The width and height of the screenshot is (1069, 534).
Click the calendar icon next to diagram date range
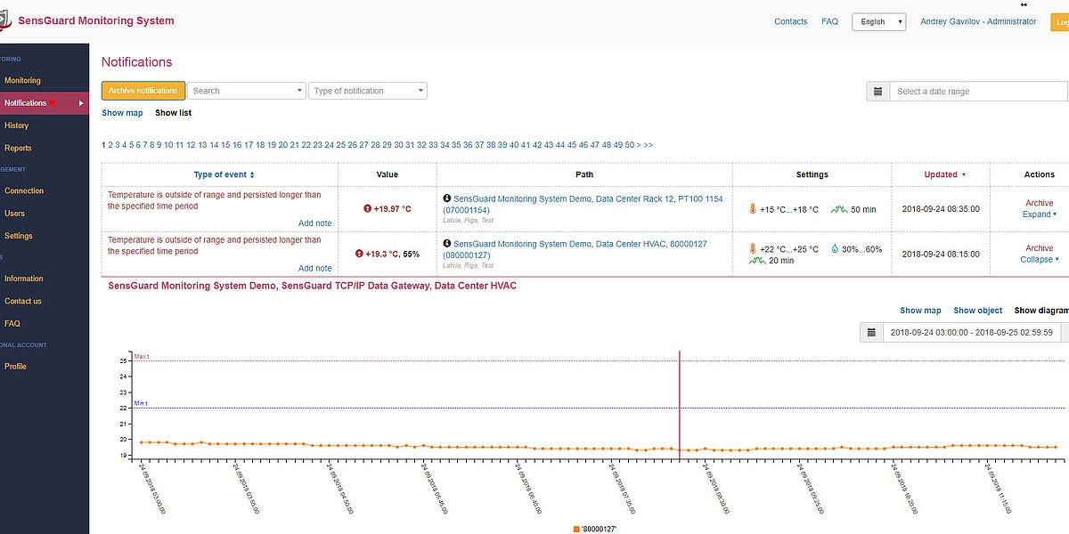pos(871,333)
